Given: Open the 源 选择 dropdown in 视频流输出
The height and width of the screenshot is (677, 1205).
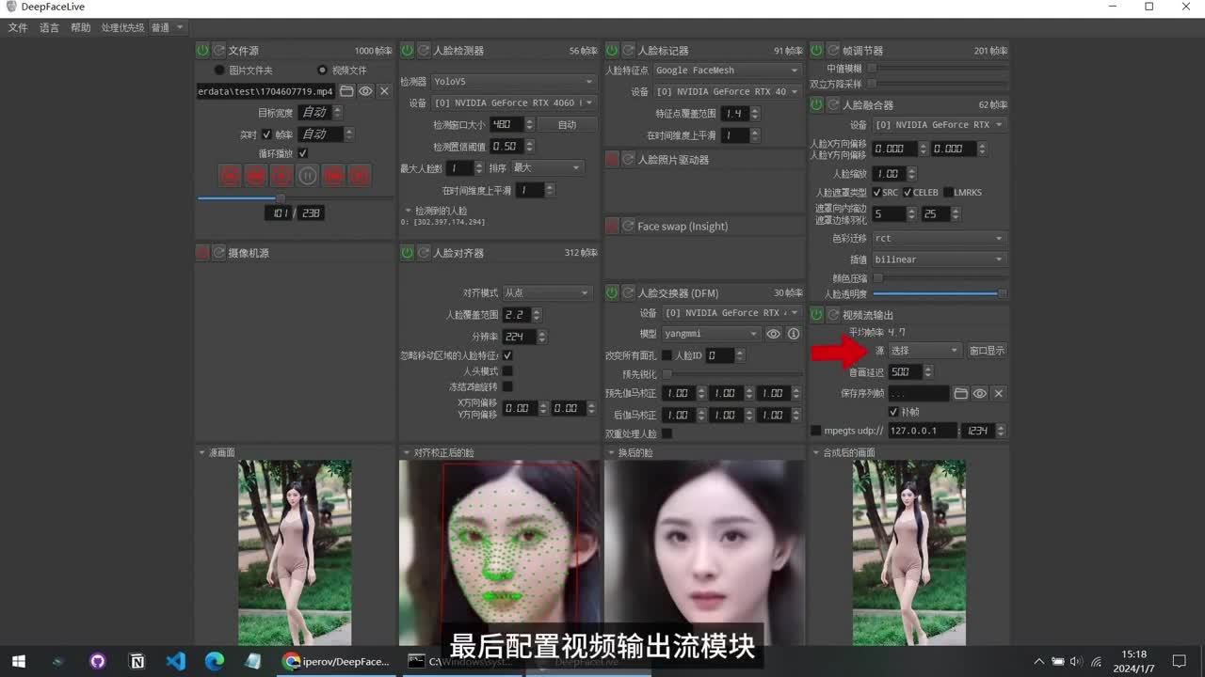Looking at the screenshot, I should [924, 350].
